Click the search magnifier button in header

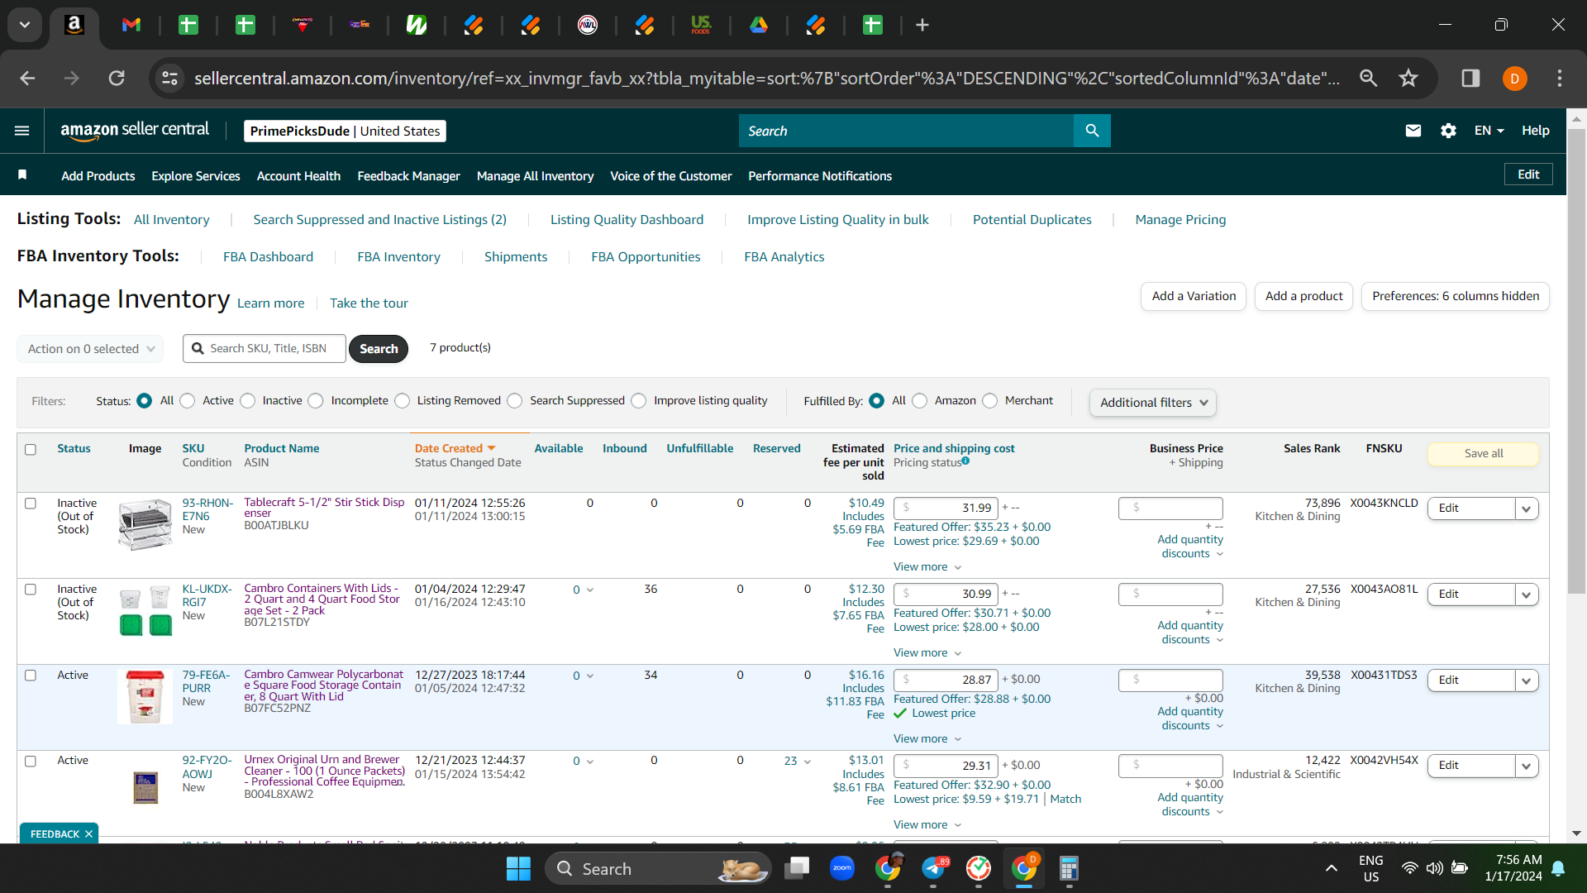tap(1092, 131)
